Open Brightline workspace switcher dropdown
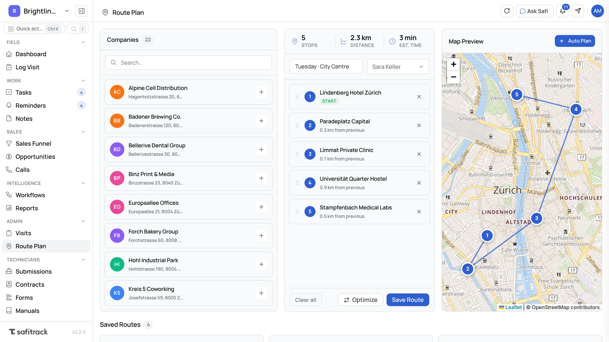This screenshot has width=609, height=342. coord(67,11)
